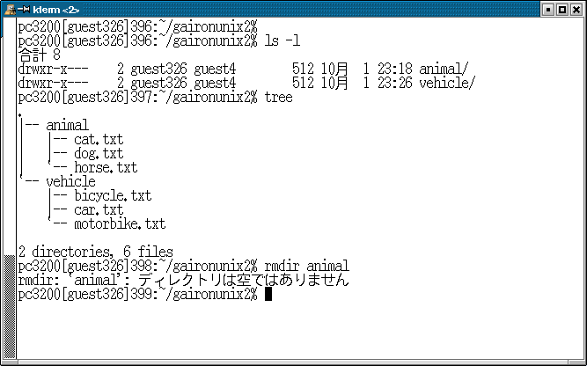This screenshot has height=366, width=587.
Task: Click the rmdir animal command text
Action: pyautogui.click(x=306, y=266)
